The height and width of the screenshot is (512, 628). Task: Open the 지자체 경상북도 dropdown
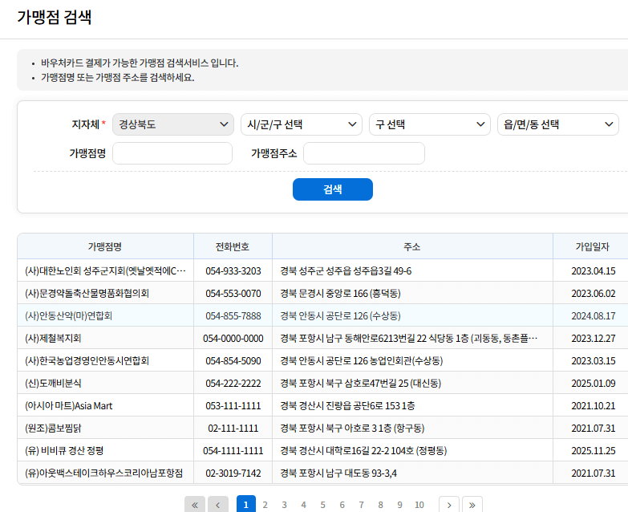click(x=173, y=124)
